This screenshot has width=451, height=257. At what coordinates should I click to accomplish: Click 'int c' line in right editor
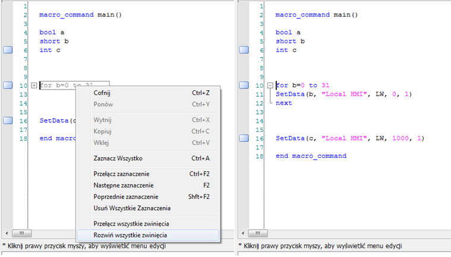pos(286,50)
